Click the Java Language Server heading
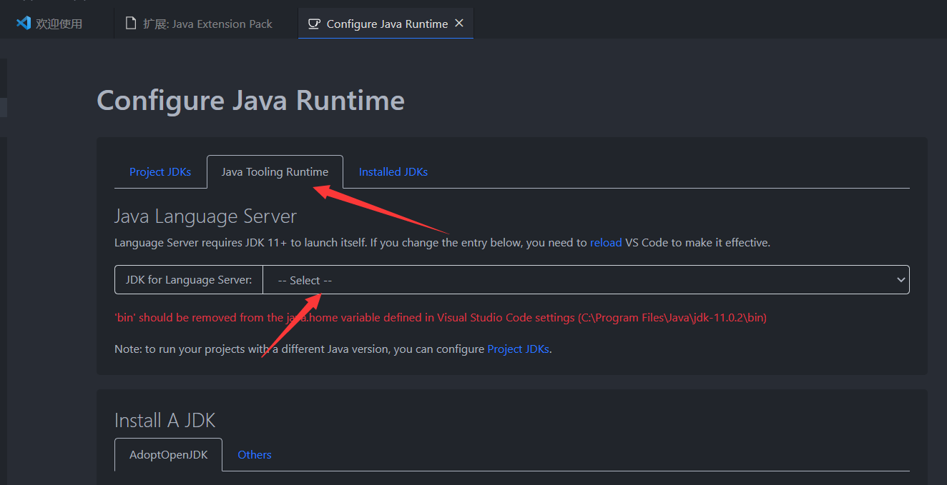The height and width of the screenshot is (485, 947). tap(205, 216)
